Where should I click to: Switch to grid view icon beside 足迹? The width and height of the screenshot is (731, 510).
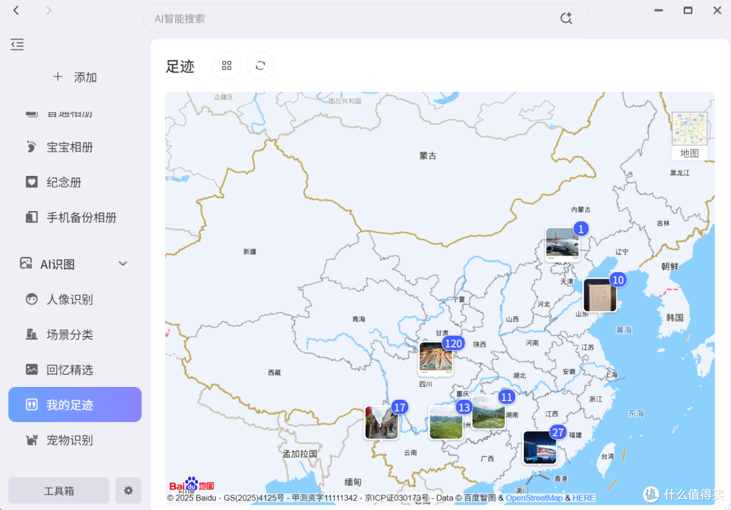click(x=227, y=66)
